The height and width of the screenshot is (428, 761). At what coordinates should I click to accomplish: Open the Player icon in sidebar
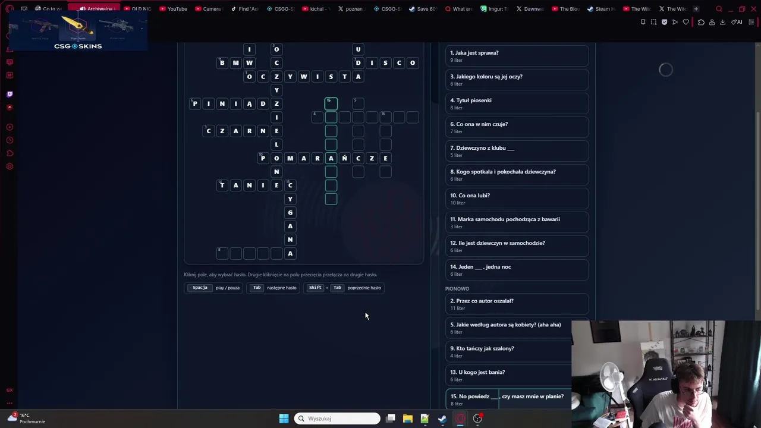(x=10, y=127)
